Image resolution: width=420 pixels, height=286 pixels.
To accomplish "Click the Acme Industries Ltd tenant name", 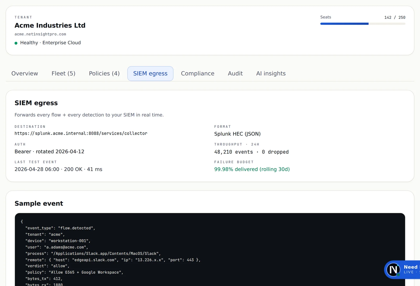I will click(x=50, y=25).
